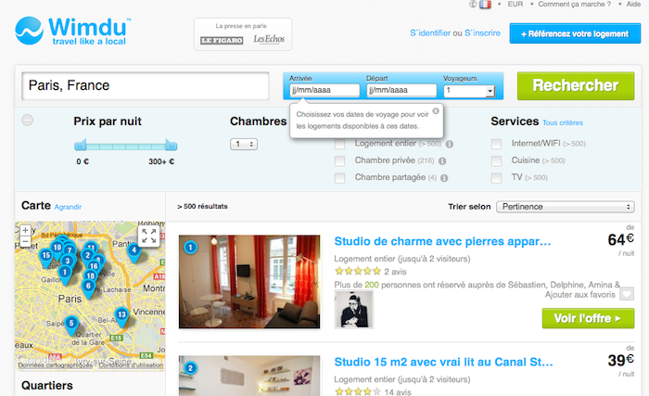The image size is (649, 396).
Task: Select map pin number 5
Action: click(71, 326)
